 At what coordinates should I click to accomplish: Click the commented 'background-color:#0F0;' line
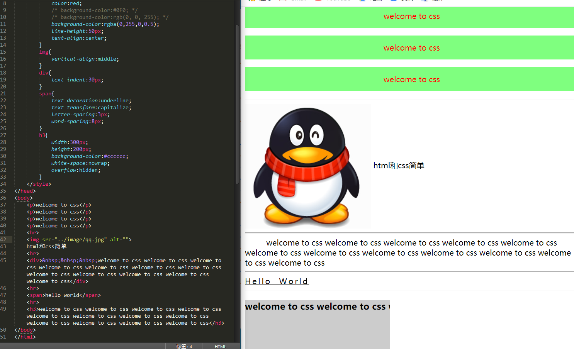pyautogui.click(x=95, y=10)
